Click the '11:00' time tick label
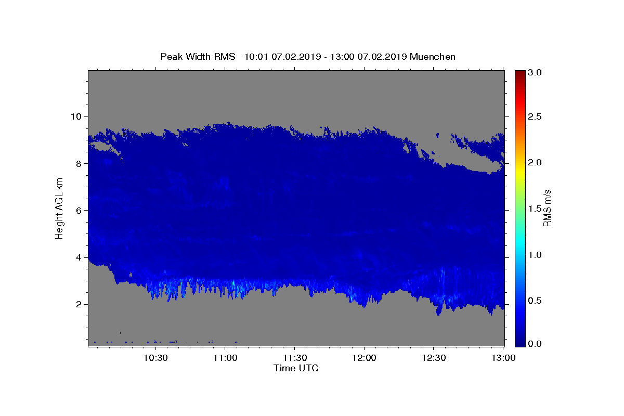Viewport: 624px width, 416px height. pos(225,358)
